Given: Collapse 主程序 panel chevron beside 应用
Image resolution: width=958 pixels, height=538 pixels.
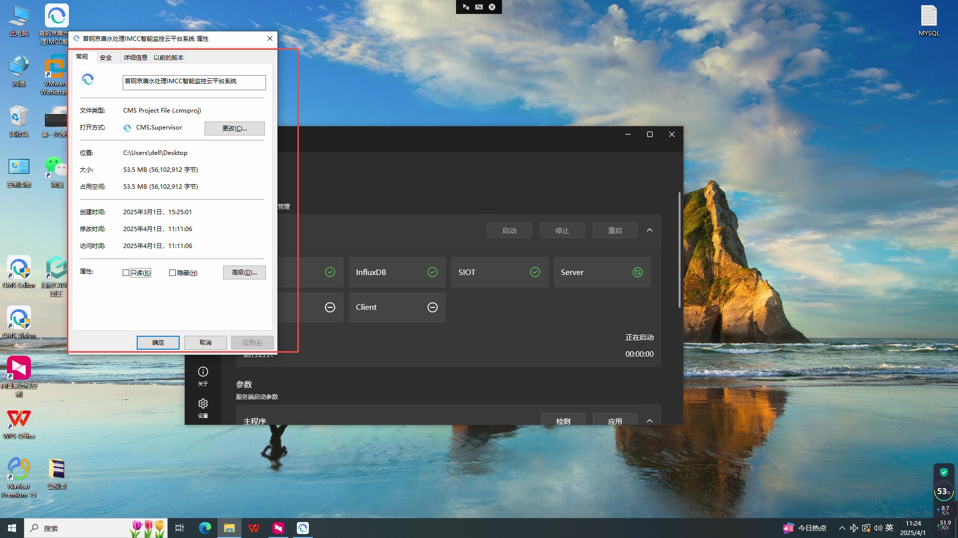Looking at the screenshot, I should coord(650,421).
